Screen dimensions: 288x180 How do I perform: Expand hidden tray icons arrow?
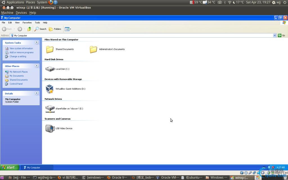coord(269,168)
